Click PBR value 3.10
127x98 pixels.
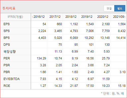[122, 72]
